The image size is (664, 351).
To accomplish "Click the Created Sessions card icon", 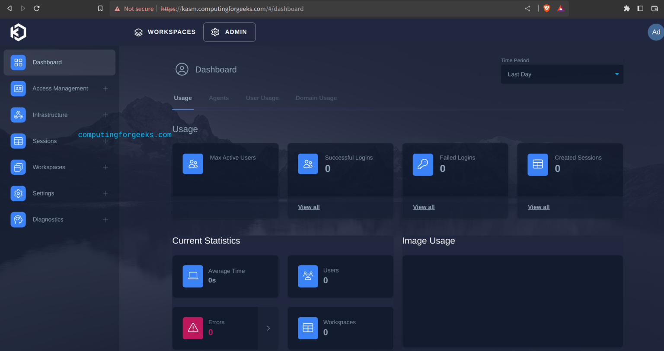I will [x=537, y=164].
